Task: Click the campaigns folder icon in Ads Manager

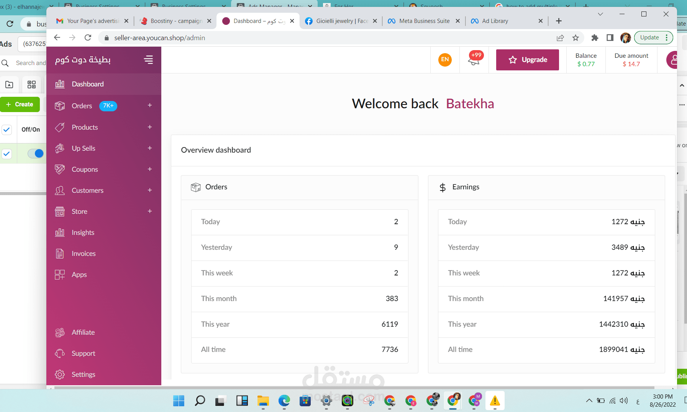Action: (9, 85)
